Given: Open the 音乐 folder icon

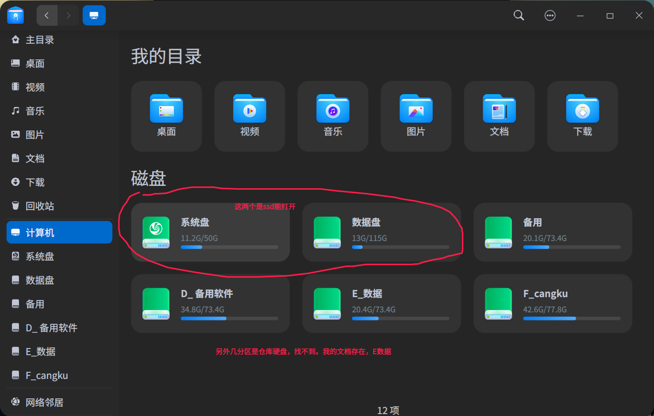Looking at the screenshot, I should point(332,109).
